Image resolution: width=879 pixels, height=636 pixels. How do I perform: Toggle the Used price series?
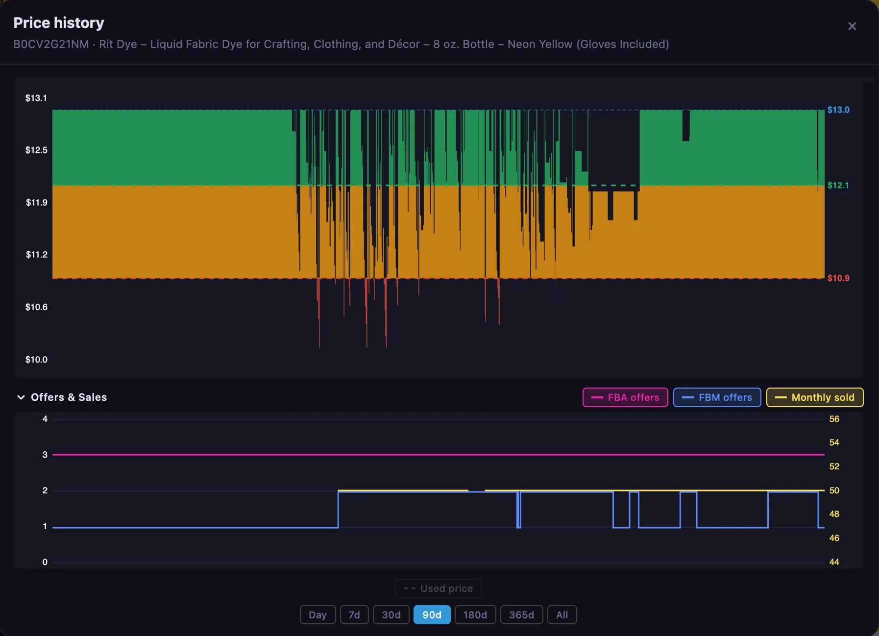[439, 588]
